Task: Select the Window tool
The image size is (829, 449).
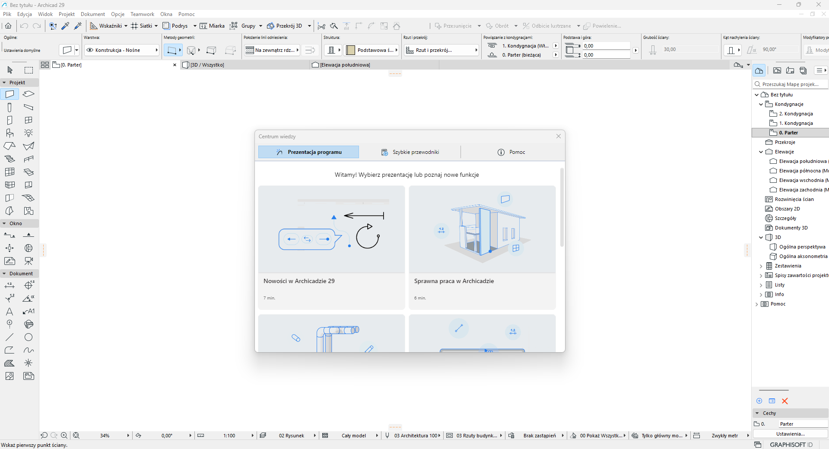Action: (x=29, y=120)
